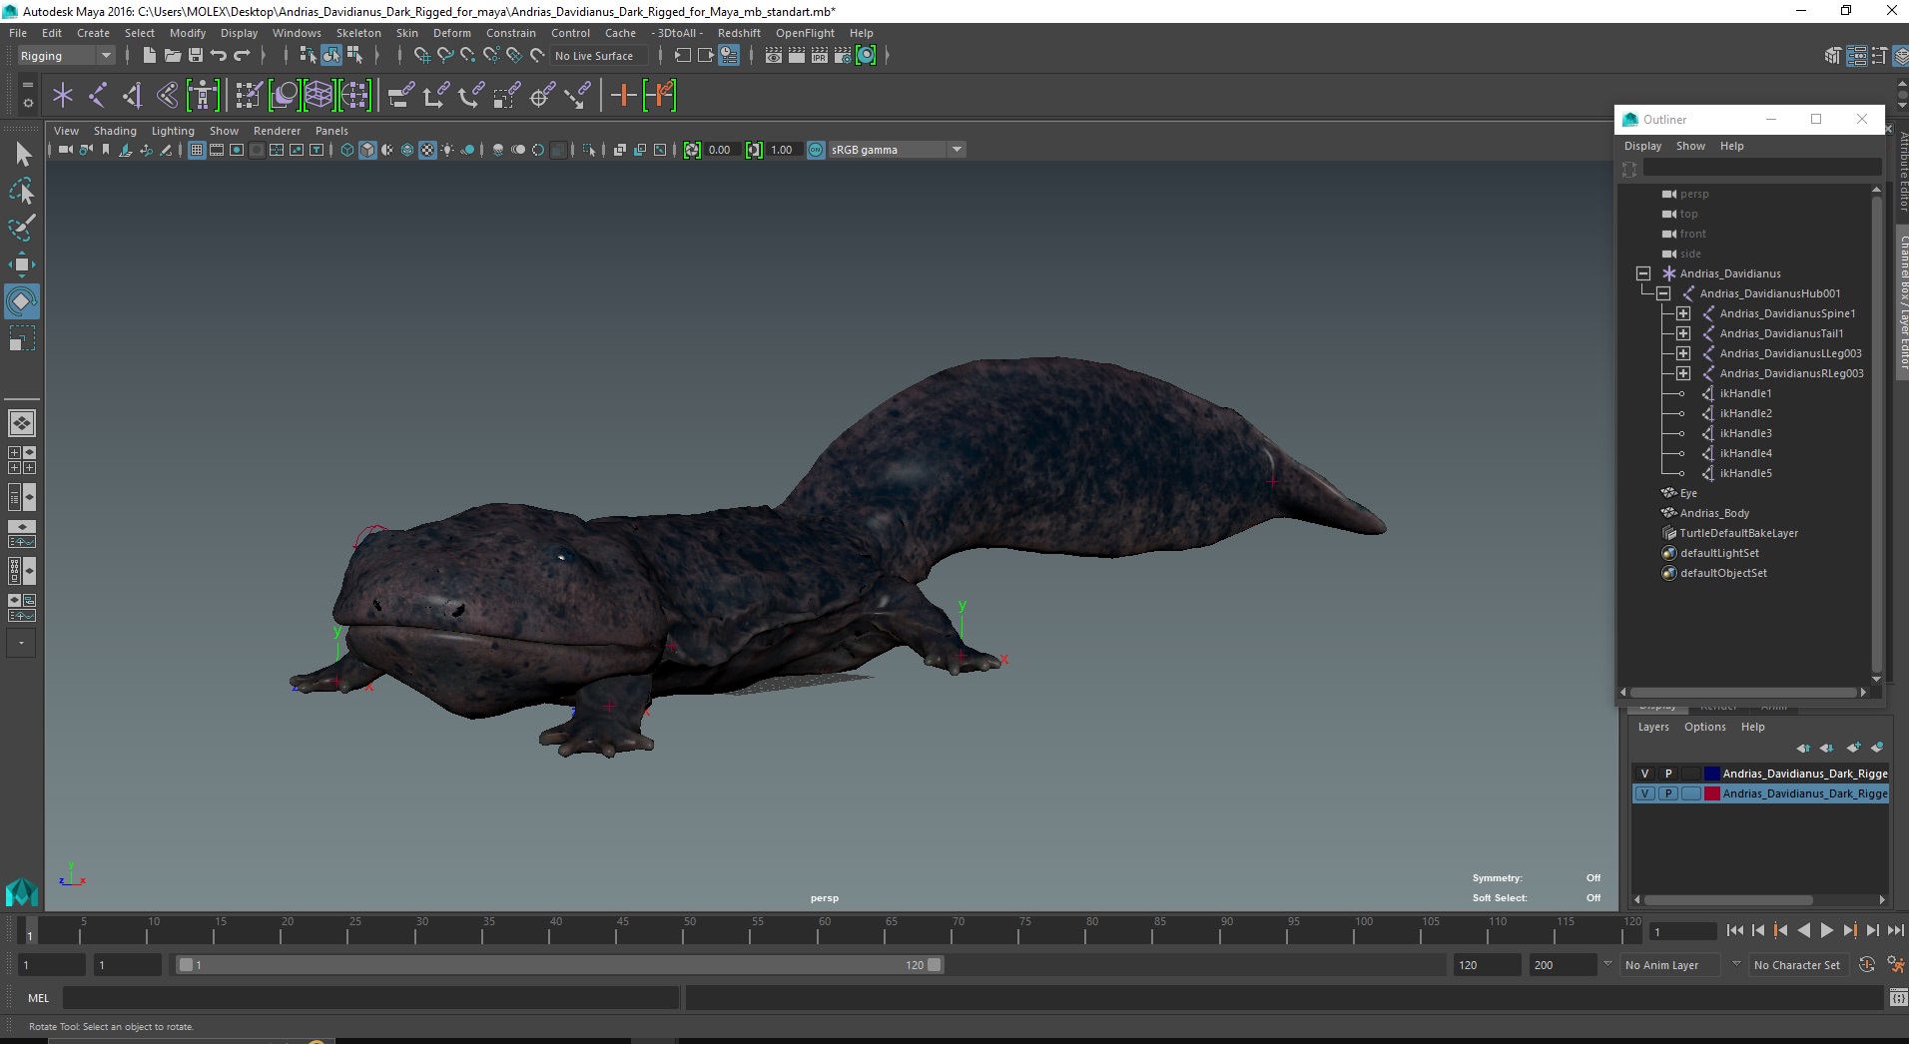Save the scene with disk icon
Viewport: 1909px width, 1044px height.
click(196, 55)
